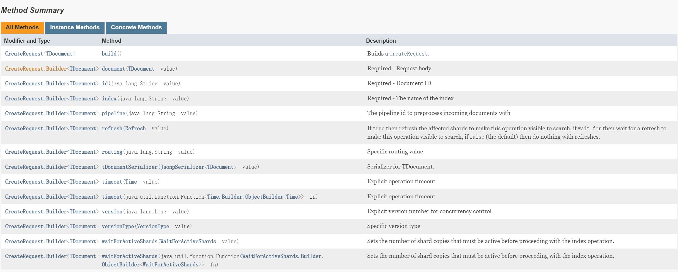Click the document method link
Screen dimensions: 678x272
click(113, 69)
